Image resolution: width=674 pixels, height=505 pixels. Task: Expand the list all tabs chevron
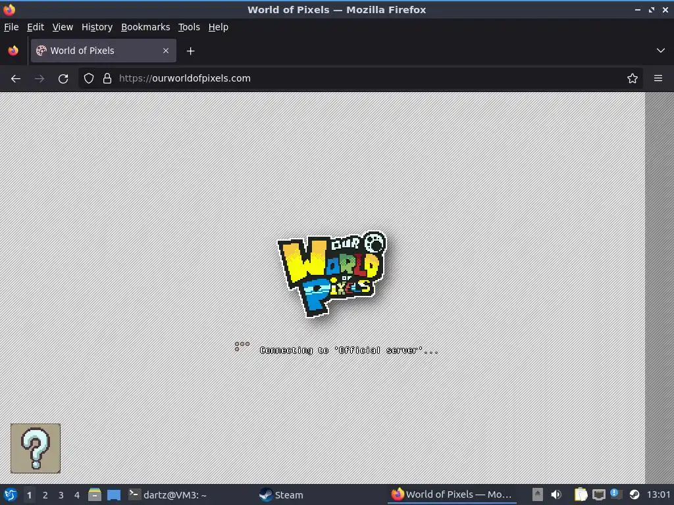[x=660, y=51]
